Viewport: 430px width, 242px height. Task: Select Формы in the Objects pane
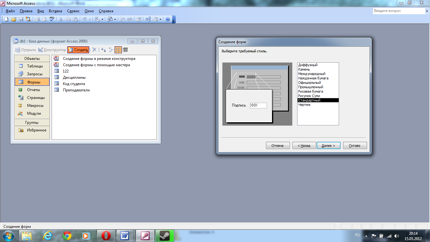[32, 82]
